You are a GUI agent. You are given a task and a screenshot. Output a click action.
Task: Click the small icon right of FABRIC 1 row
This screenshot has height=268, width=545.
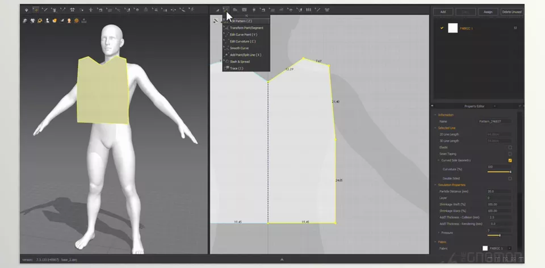(515, 28)
